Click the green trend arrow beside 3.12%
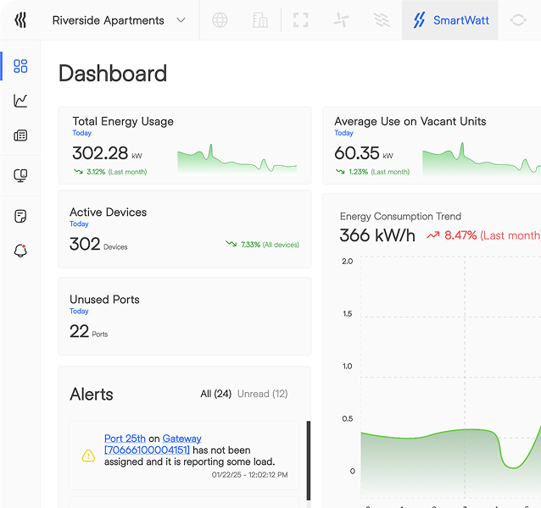Image resolution: width=541 pixels, height=508 pixels. [x=78, y=171]
